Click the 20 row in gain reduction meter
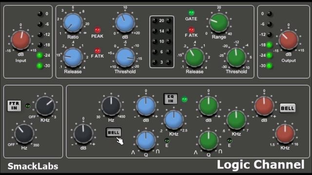The image size is (312, 175). pos(161,20)
